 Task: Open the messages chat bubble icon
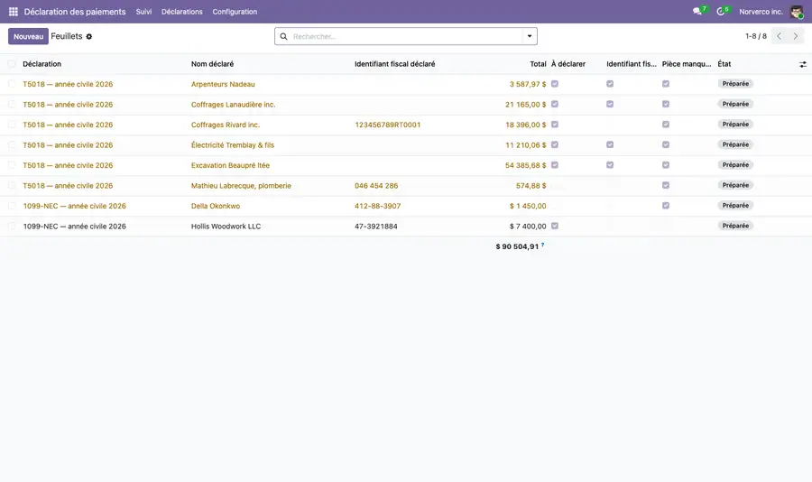[697, 12]
